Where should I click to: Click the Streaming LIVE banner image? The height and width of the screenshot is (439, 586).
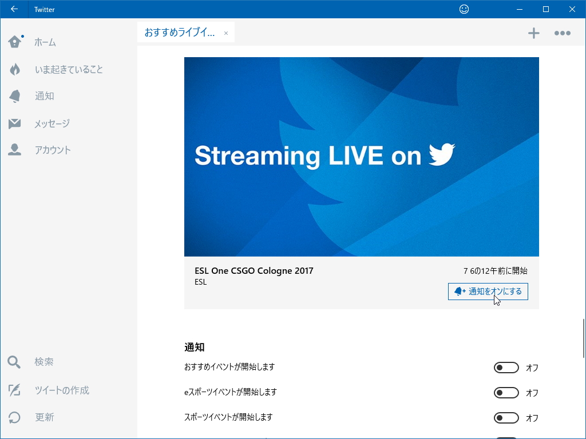tap(361, 156)
